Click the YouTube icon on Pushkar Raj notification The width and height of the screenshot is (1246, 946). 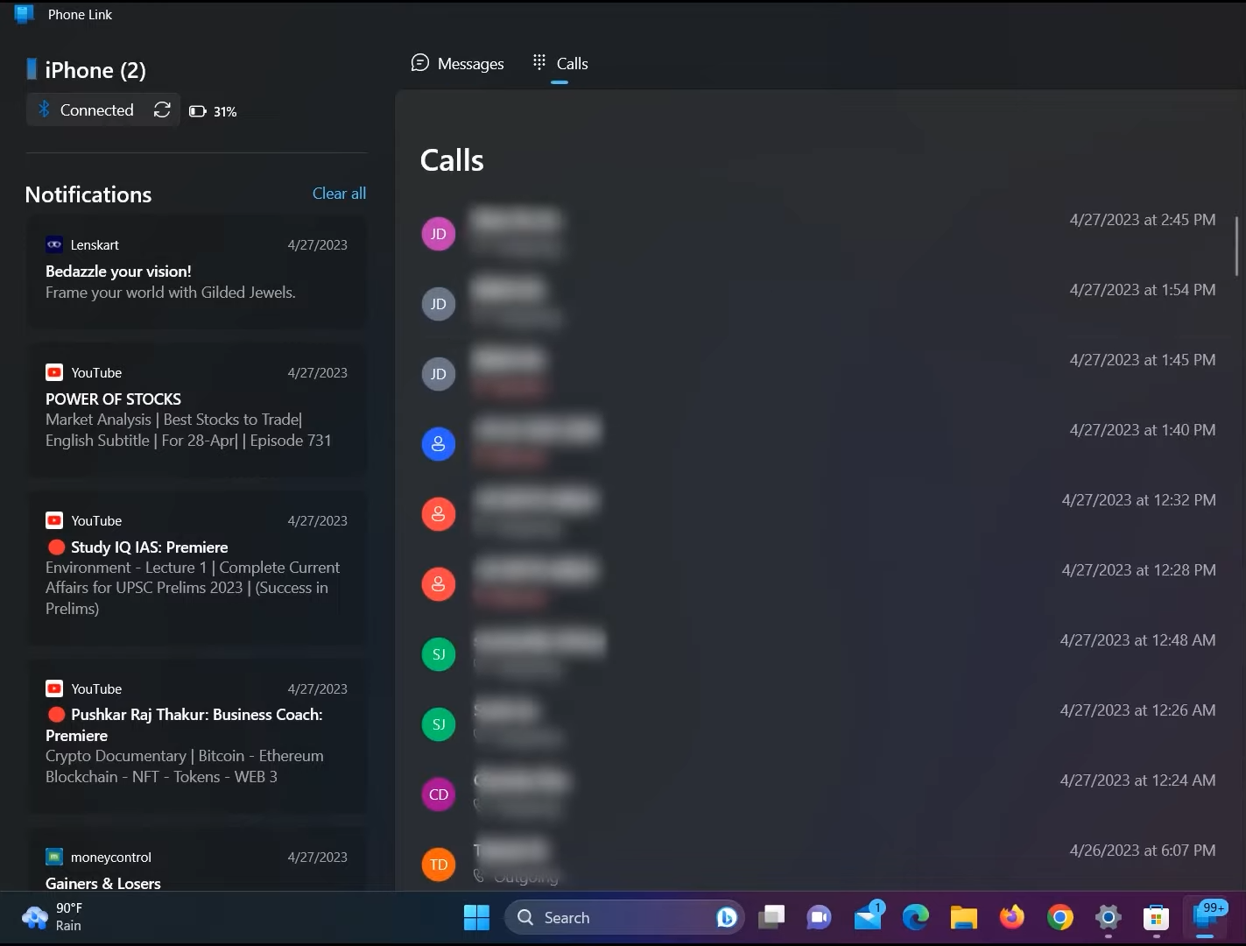(x=54, y=688)
